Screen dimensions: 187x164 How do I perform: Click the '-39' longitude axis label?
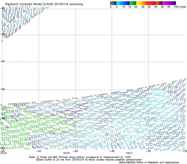coord(75,151)
